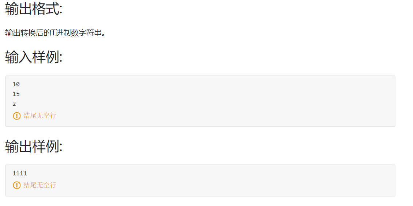The height and width of the screenshot is (206, 413).
Task: Click the 输出样例 heading
Action: click(34, 146)
